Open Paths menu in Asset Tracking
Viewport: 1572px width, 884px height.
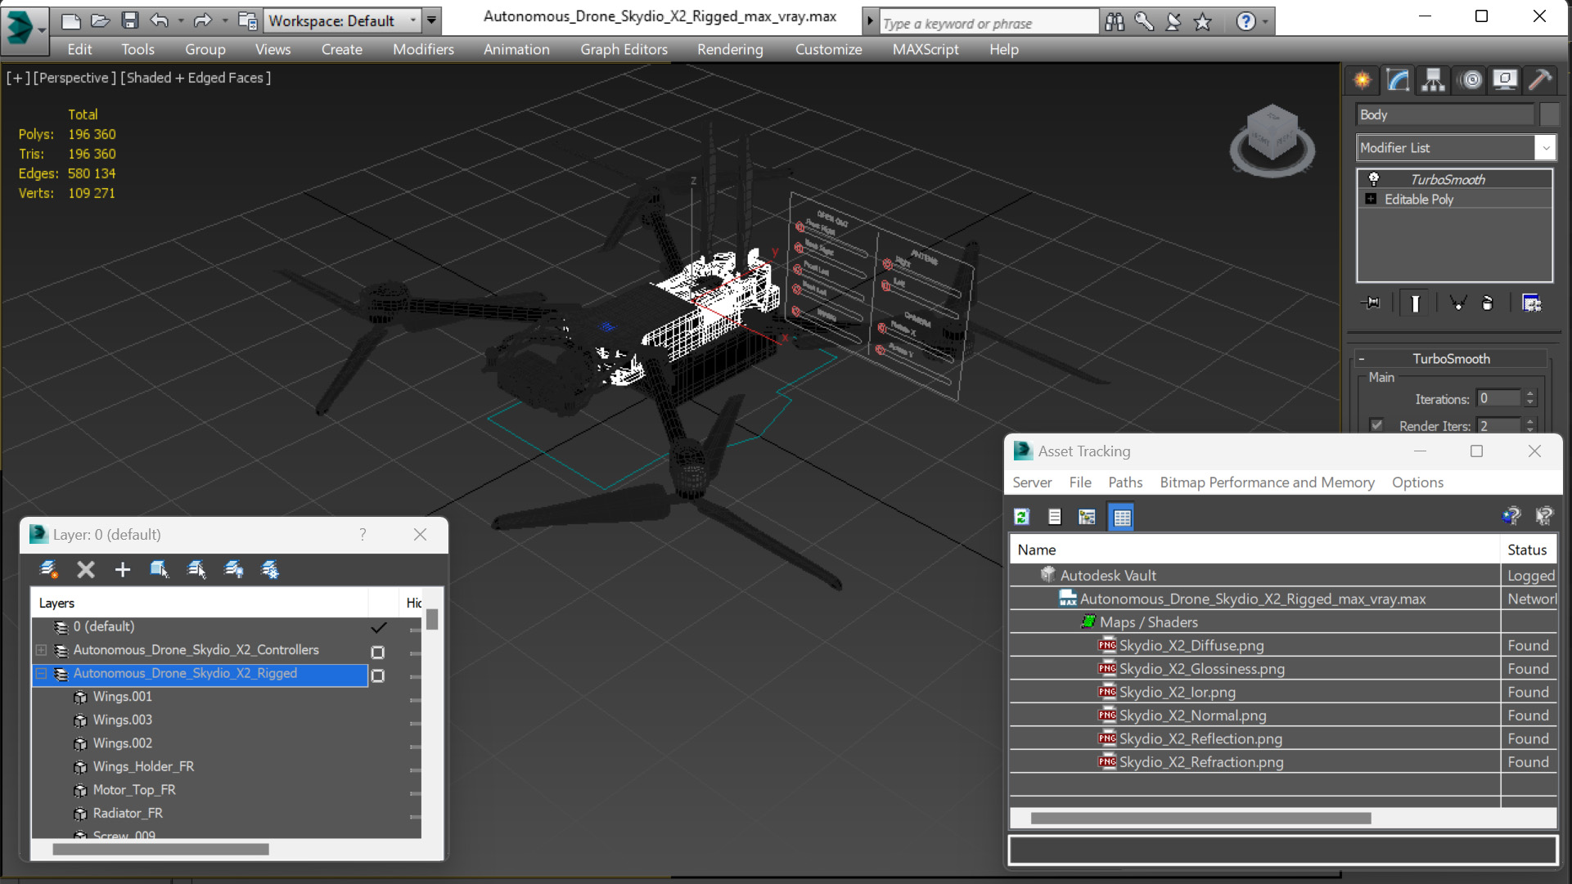click(x=1125, y=482)
